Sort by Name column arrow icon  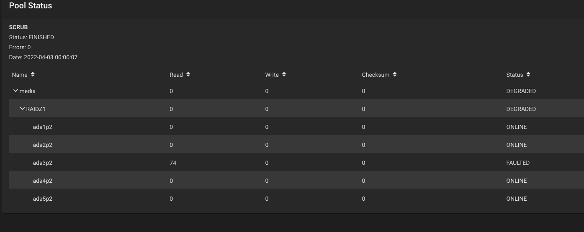pyautogui.click(x=33, y=74)
